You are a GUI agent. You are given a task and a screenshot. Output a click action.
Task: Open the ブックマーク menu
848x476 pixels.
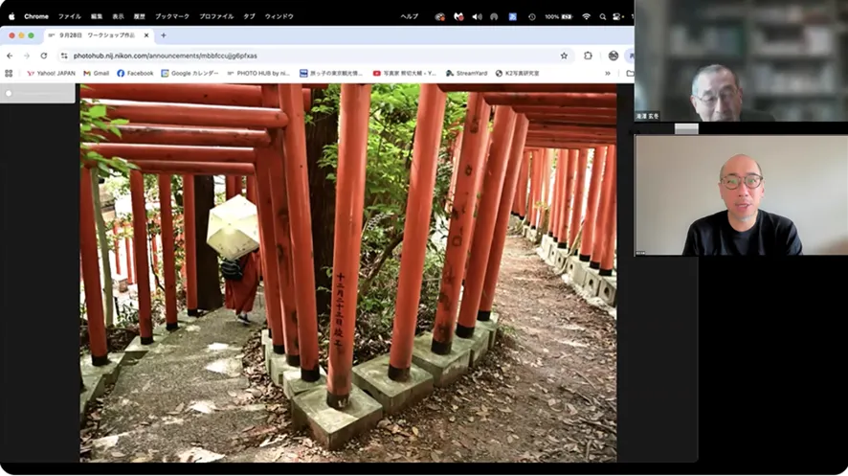(171, 16)
